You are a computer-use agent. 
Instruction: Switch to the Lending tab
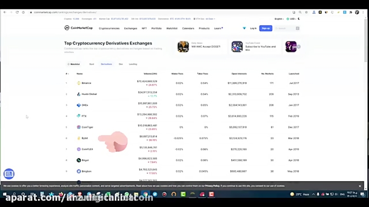[x=133, y=64]
